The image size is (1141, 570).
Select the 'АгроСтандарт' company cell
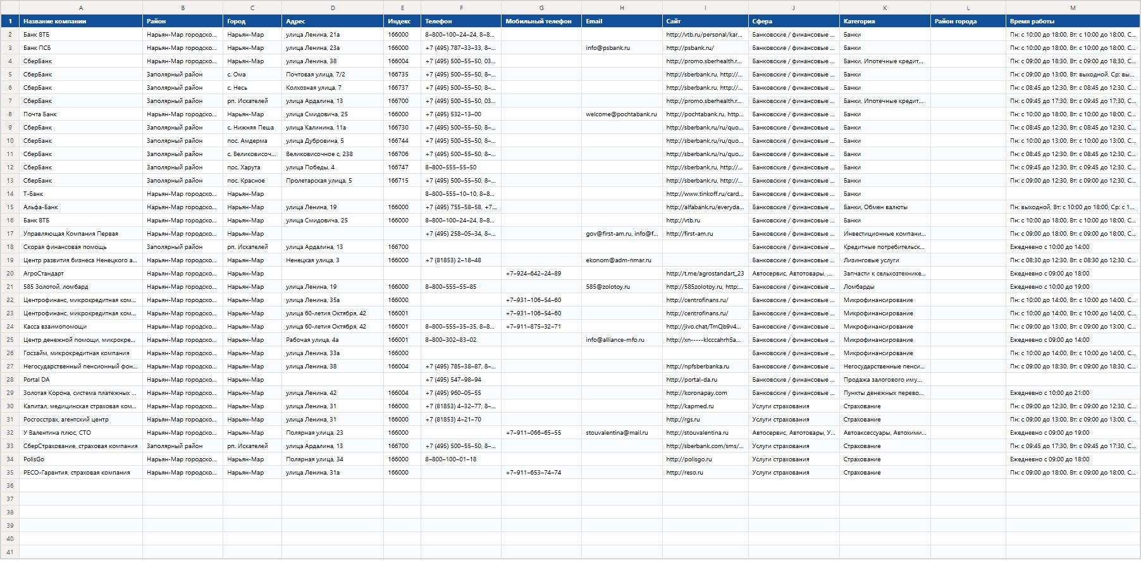(81, 274)
